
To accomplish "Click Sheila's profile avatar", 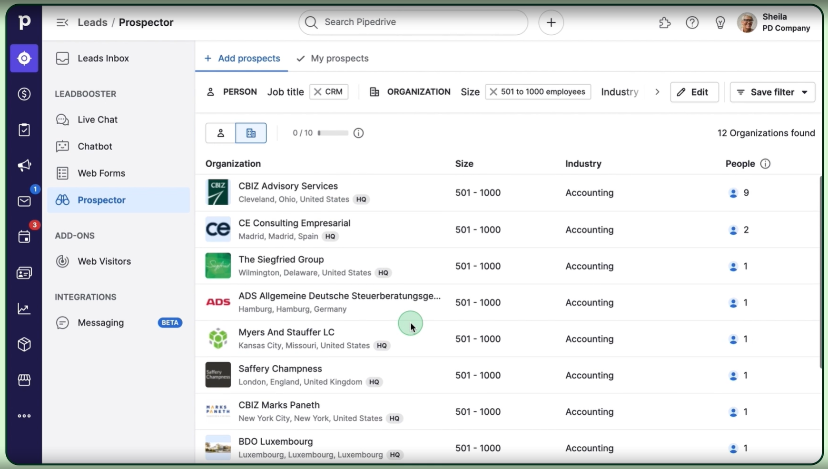I will click(x=747, y=22).
